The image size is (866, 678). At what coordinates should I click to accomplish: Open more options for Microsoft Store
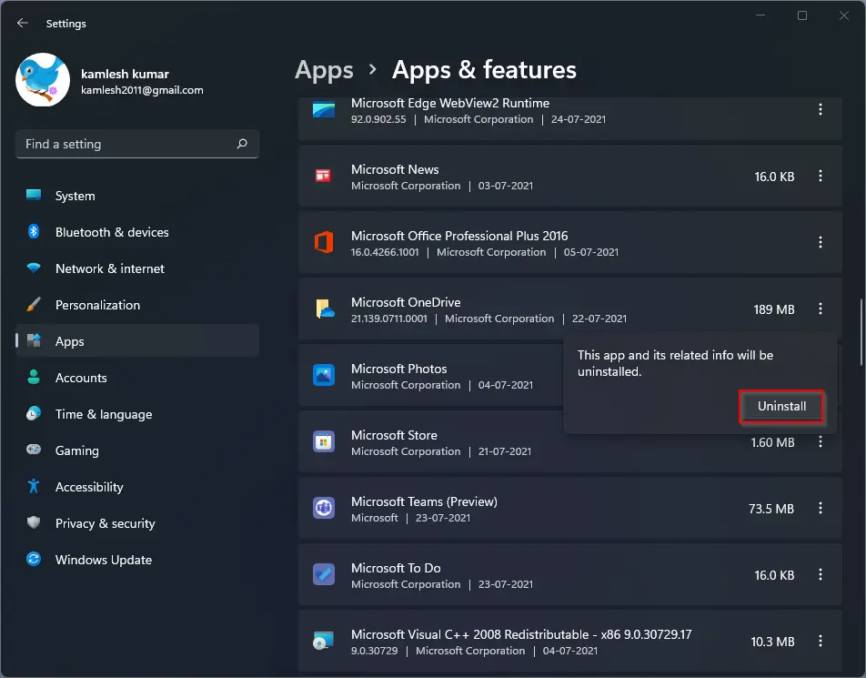click(x=821, y=442)
